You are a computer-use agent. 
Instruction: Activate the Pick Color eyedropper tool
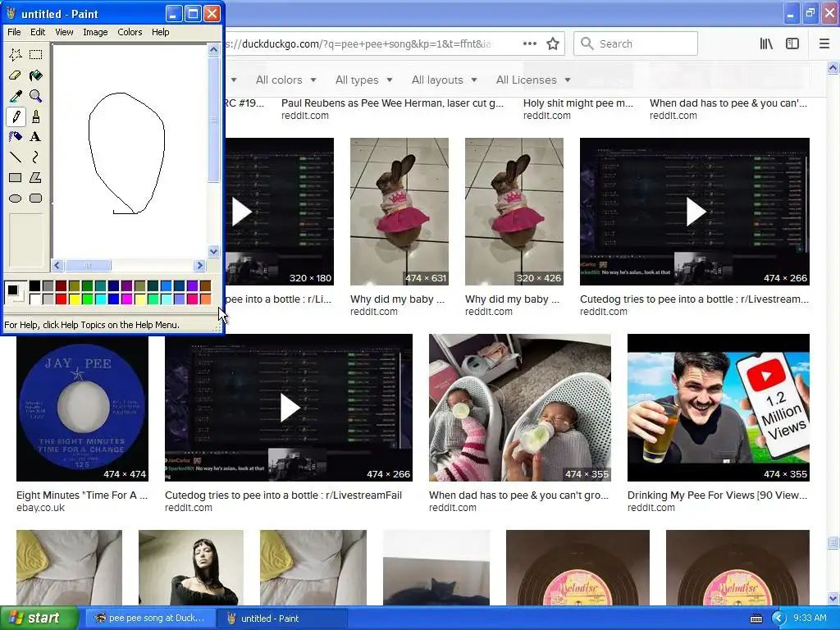tap(16, 96)
